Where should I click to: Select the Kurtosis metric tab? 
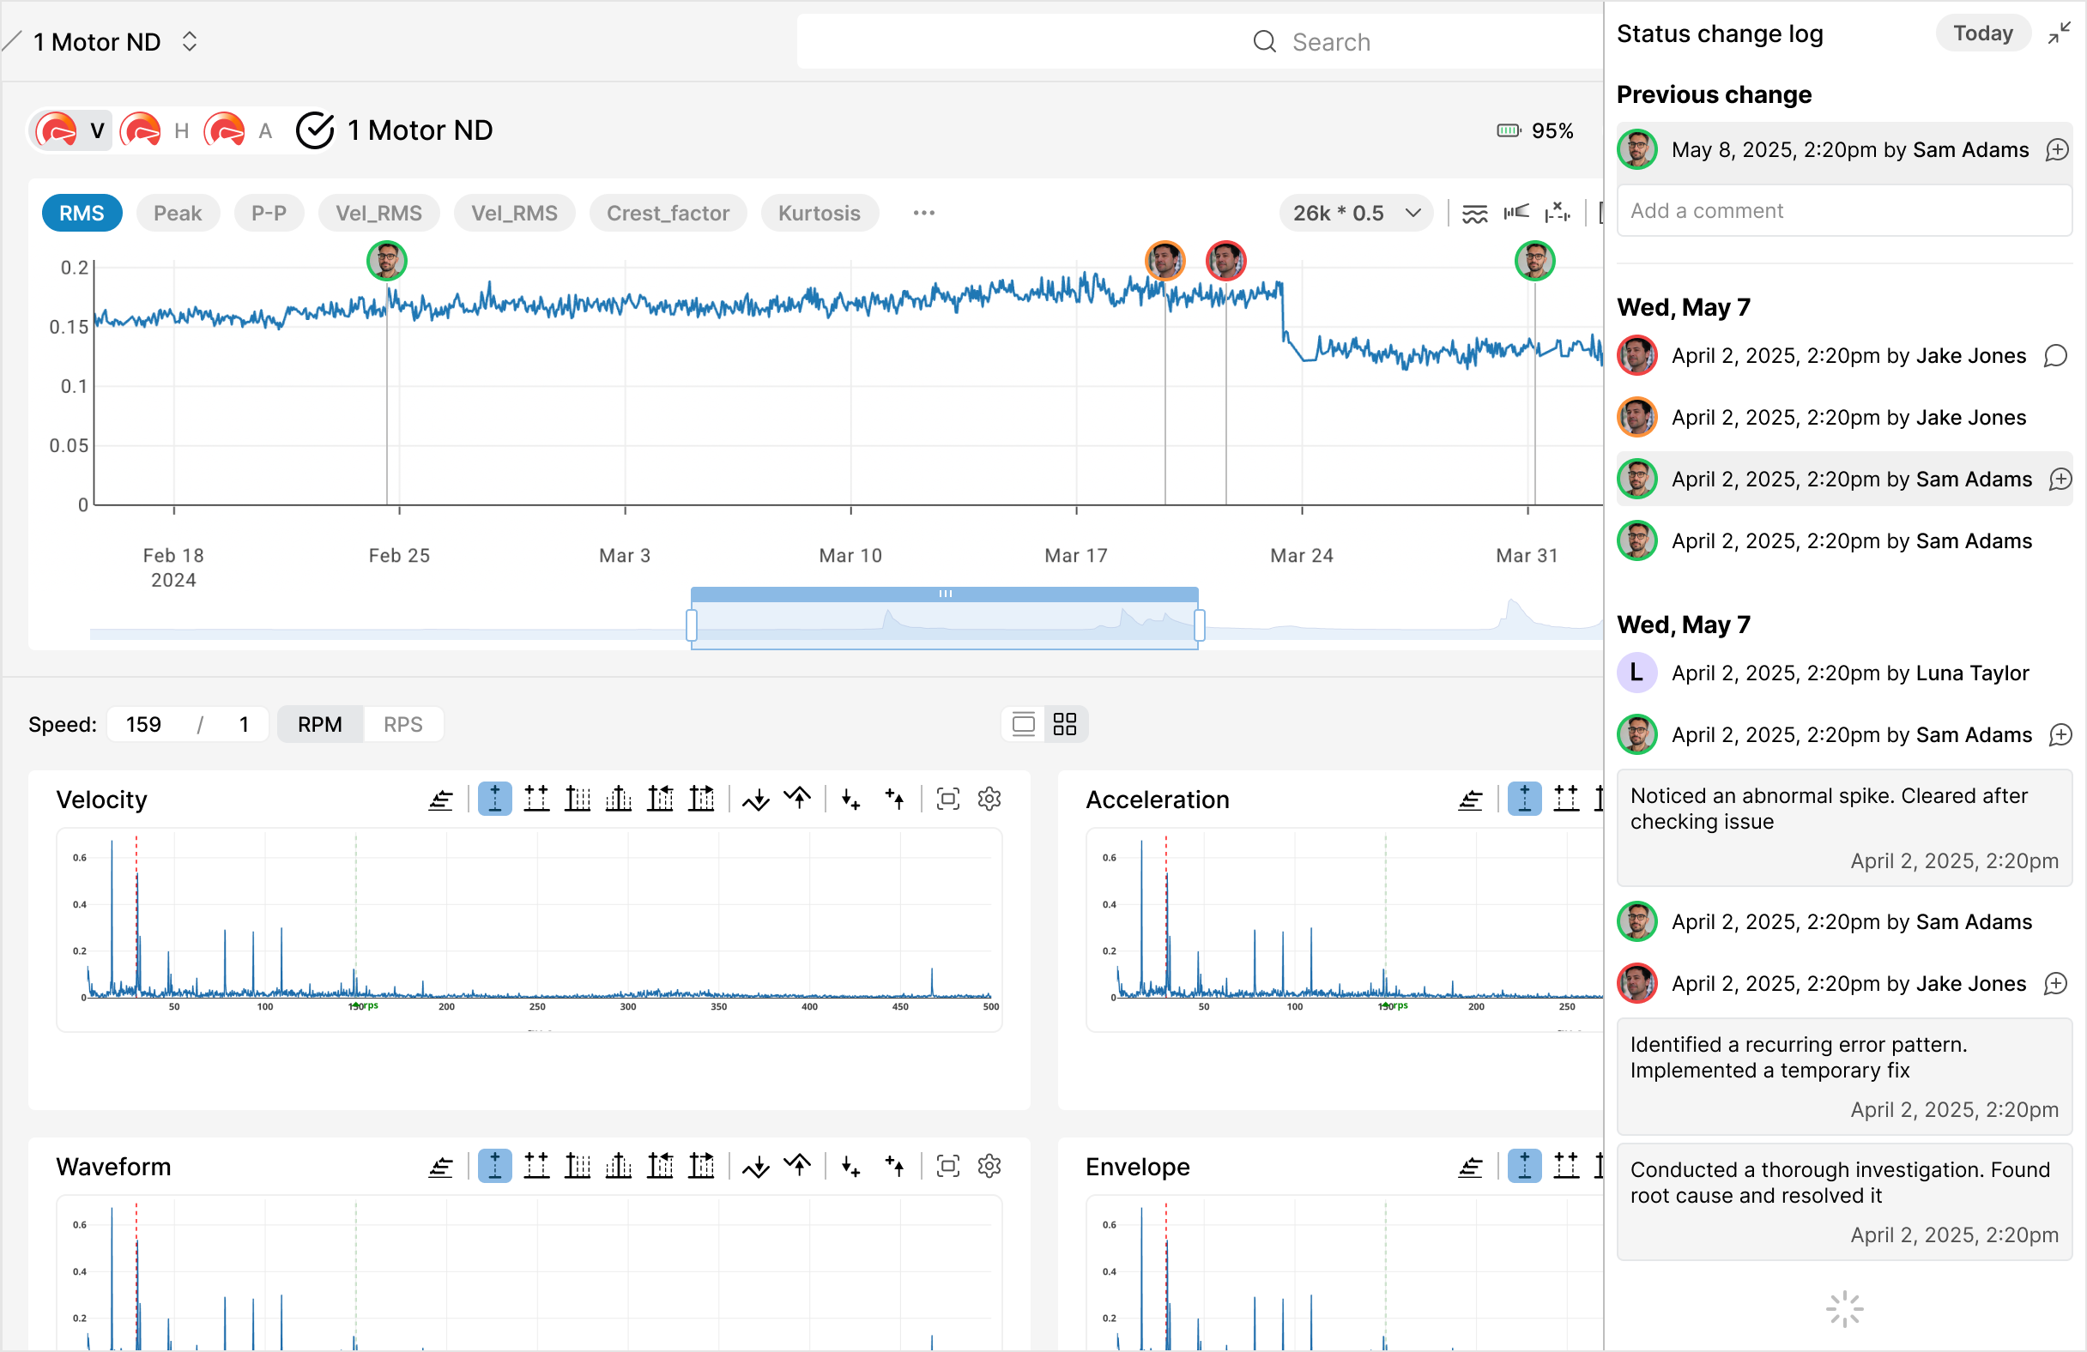tap(818, 213)
